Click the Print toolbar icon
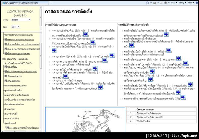Screen dimensions: 199x139 click(x=166, y=3)
